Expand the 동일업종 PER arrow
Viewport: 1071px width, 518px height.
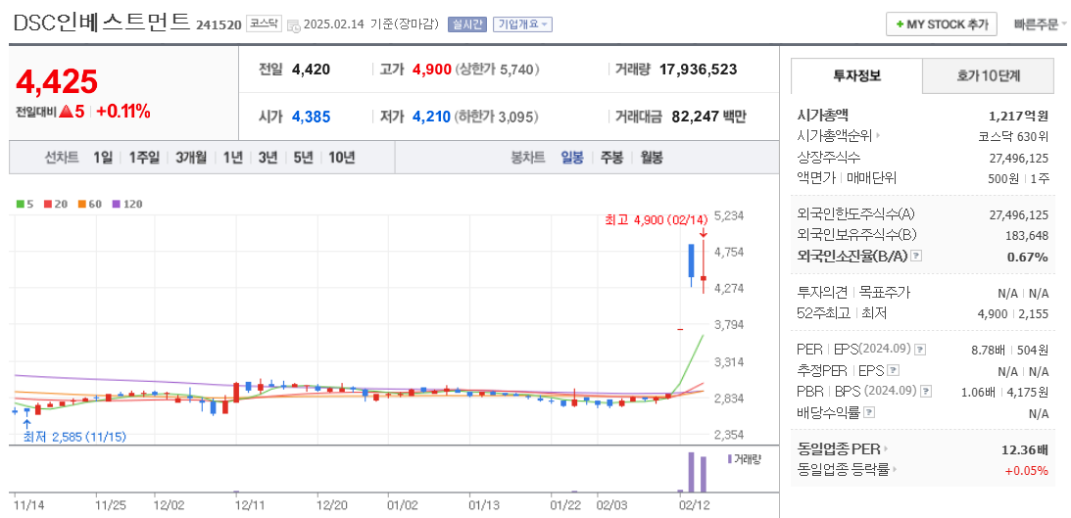[x=885, y=449]
